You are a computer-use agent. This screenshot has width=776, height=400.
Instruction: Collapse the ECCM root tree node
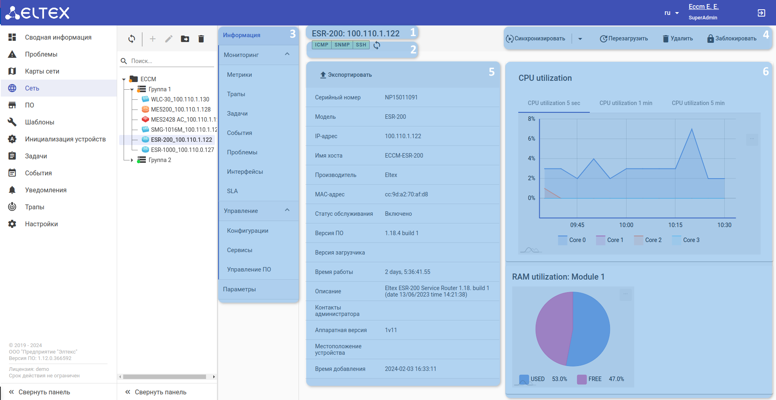[x=124, y=79]
